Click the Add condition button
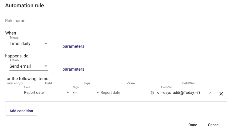Viewport: 228px width, 131px height. click(x=21, y=111)
